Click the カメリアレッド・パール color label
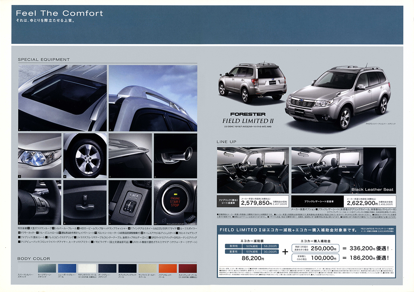This screenshot has height=292, width=414. tap(188, 276)
